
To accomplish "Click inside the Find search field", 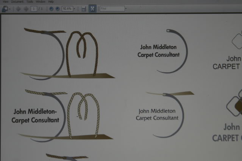I will 112,9.
